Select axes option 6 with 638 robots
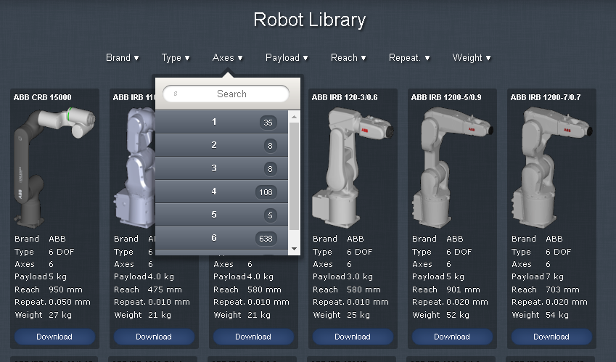The height and width of the screenshot is (362, 616). point(221,238)
